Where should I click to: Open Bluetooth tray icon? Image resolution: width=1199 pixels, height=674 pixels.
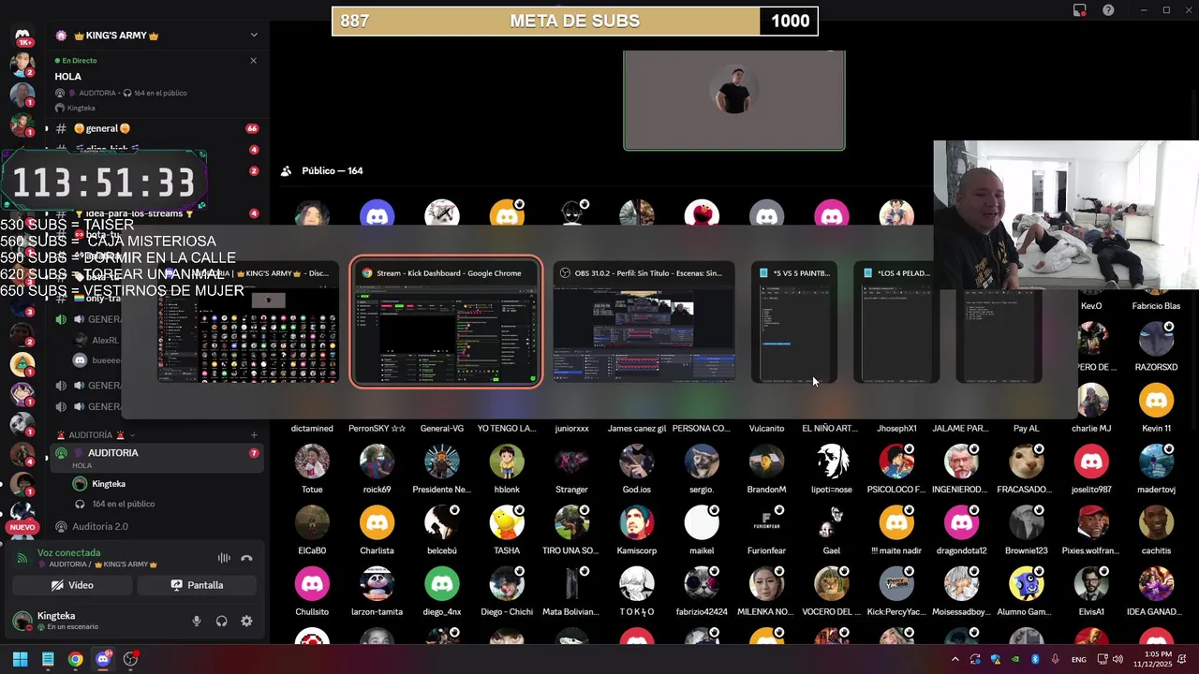point(1035,659)
